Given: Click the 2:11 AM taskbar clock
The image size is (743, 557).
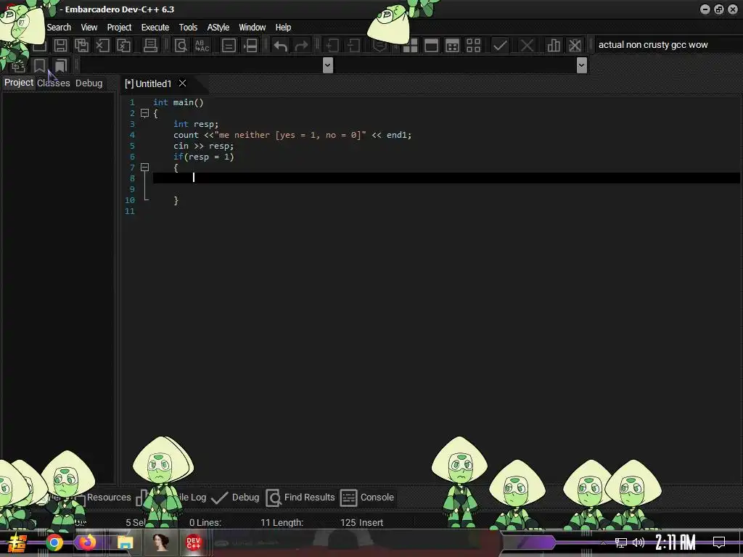Looking at the screenshot, I should 676,542.
